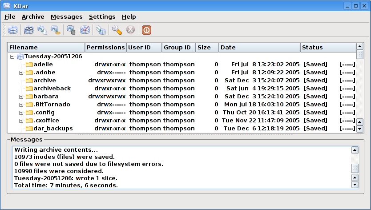Click the disk icon with gold coin
Viewport: 371px width, 210px height.
click(x=56, y=30)
